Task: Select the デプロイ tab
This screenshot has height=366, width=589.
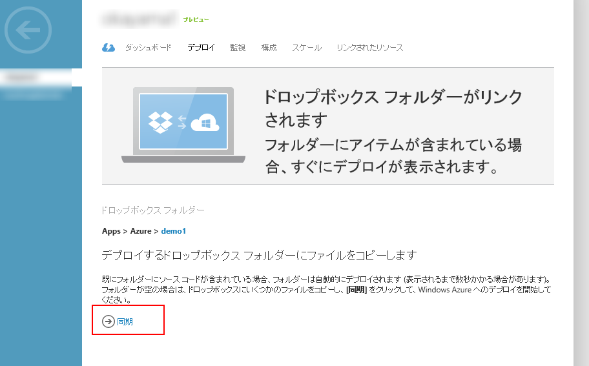Action: click(201, 48)
